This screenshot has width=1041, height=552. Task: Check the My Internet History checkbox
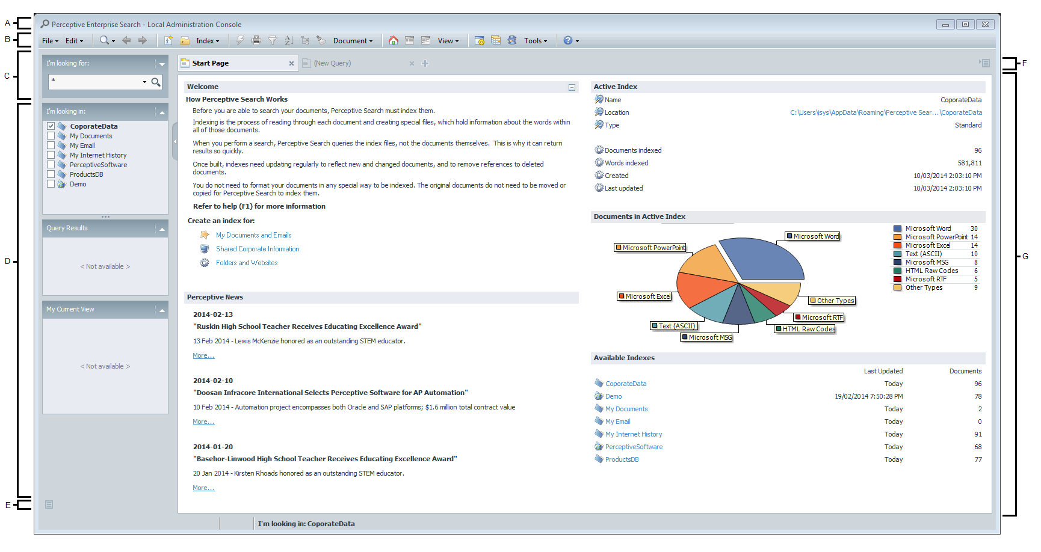(x=51, y=155)
